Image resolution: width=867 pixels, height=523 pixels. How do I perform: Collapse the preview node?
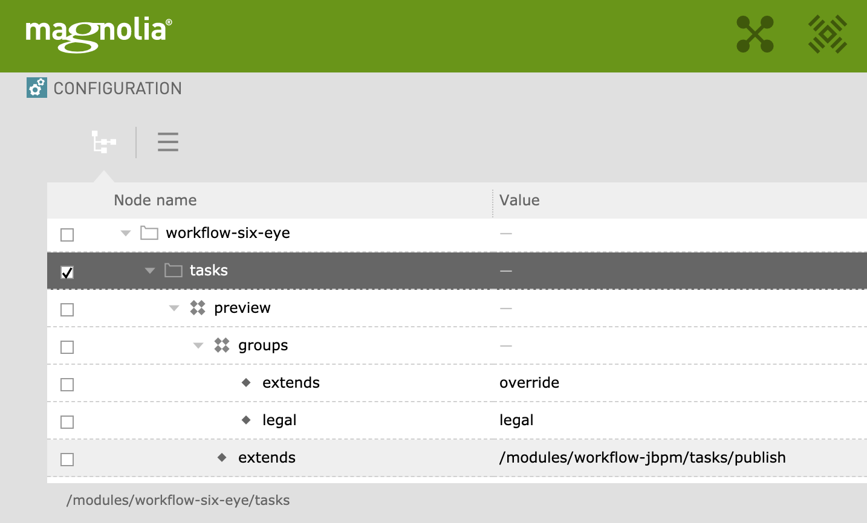coord(174,308)
